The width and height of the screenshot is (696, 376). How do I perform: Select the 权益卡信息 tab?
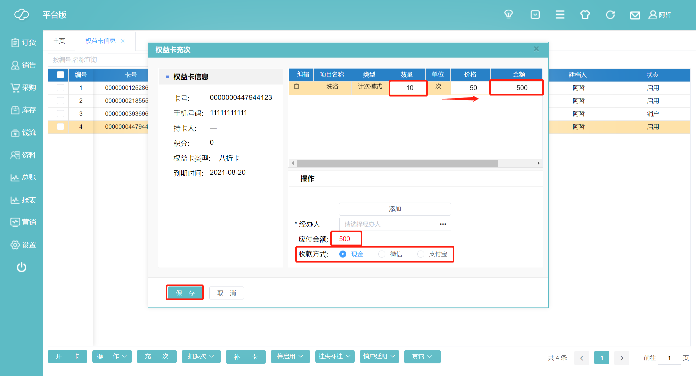click(100, 41)
